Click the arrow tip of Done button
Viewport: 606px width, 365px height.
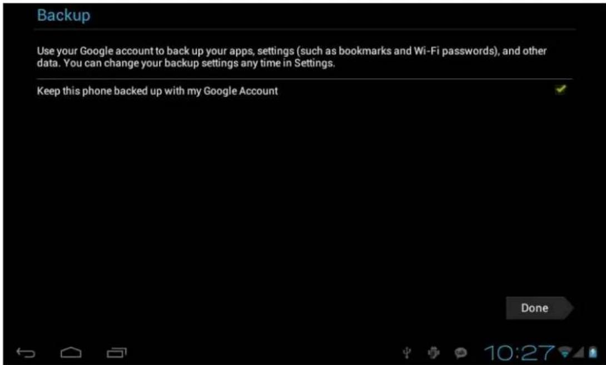pyautogui.click(x=569, y=308)
